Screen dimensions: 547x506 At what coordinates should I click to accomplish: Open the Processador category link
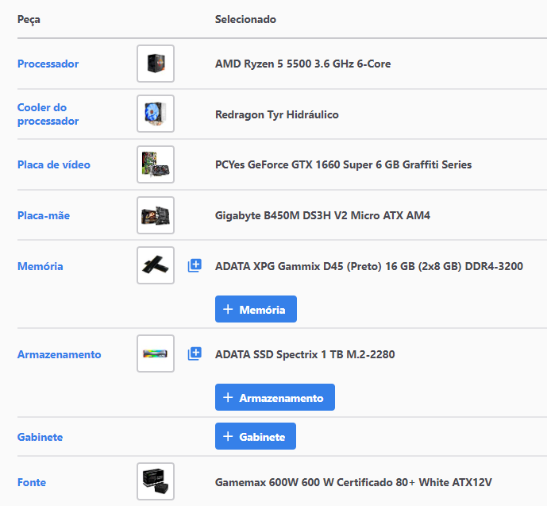point(48,64)
